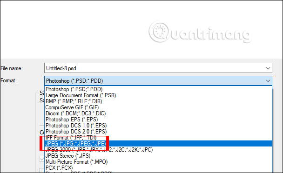This screenshot has width=283, height=173.
Task: Choose CompuServe GIF (*.GIF) format
Action: pyautogui.click(x=158, y=107)
